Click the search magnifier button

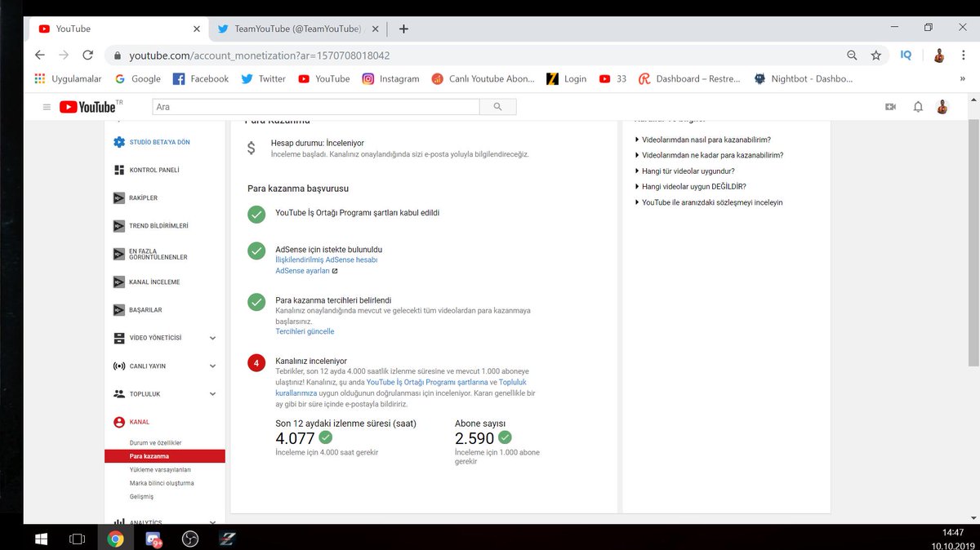(x=498, y=107)
